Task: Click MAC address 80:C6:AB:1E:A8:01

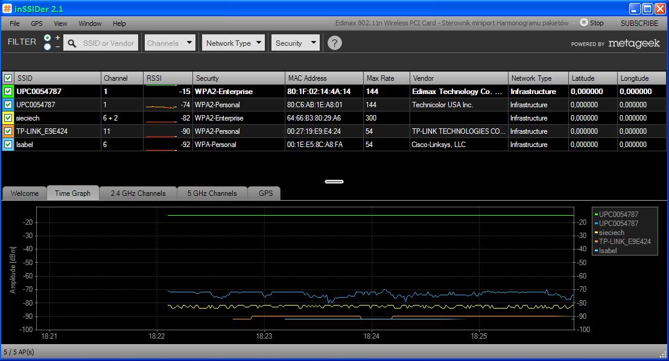Action: [314, 104]
